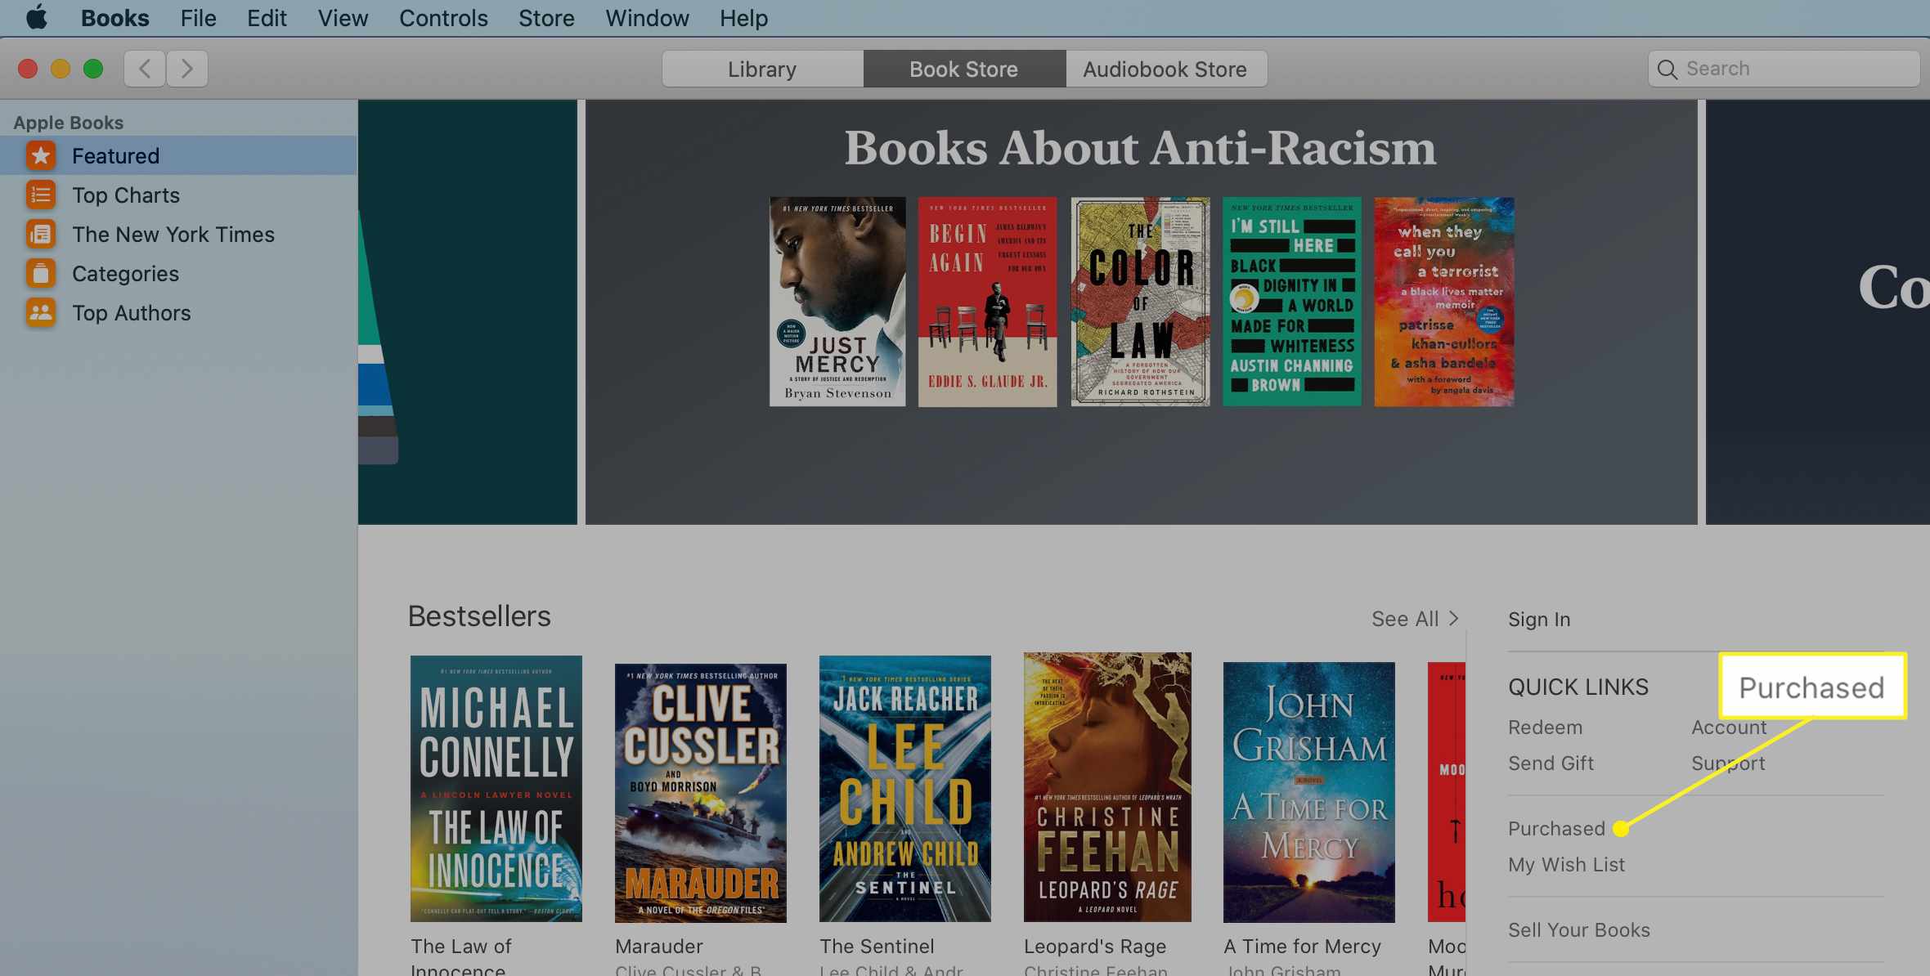Select Categories in the sidebar
The height and width of the screenshot is (976, 1930).
coord(178,273)
